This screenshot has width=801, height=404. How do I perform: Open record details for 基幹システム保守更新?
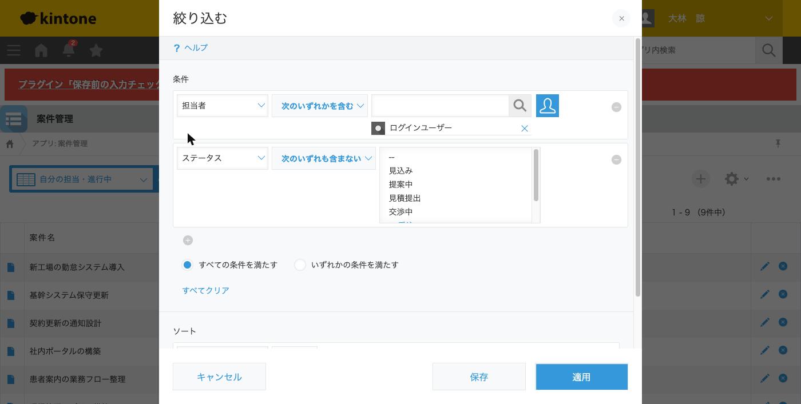11,295
